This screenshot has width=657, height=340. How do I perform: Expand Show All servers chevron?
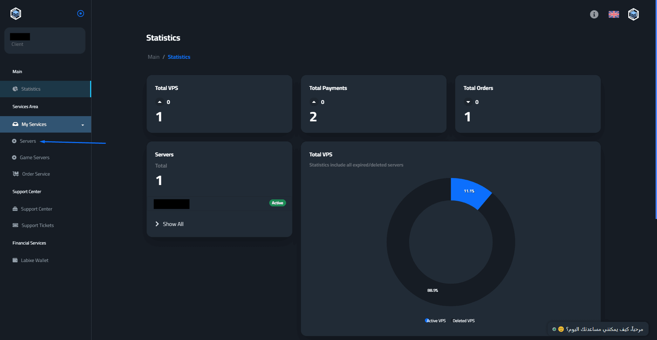(157, 224)
